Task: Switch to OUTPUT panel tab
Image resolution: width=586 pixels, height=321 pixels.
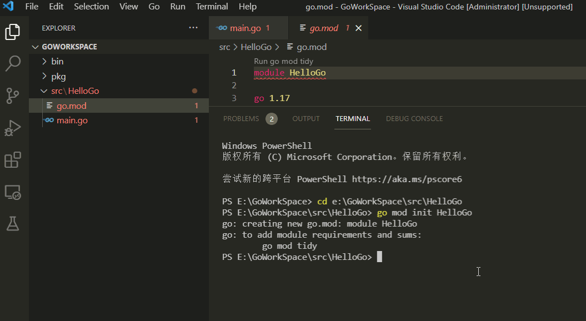Action: click(306, 119)
